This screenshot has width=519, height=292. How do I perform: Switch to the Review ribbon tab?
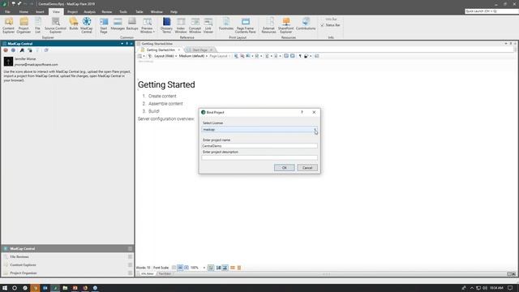106,11
